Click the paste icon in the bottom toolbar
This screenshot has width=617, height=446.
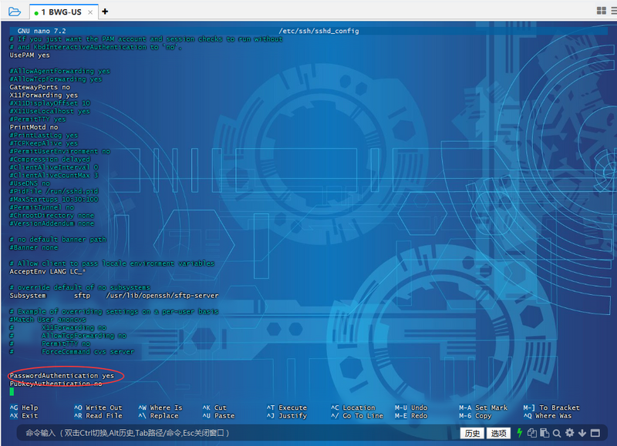545,432
